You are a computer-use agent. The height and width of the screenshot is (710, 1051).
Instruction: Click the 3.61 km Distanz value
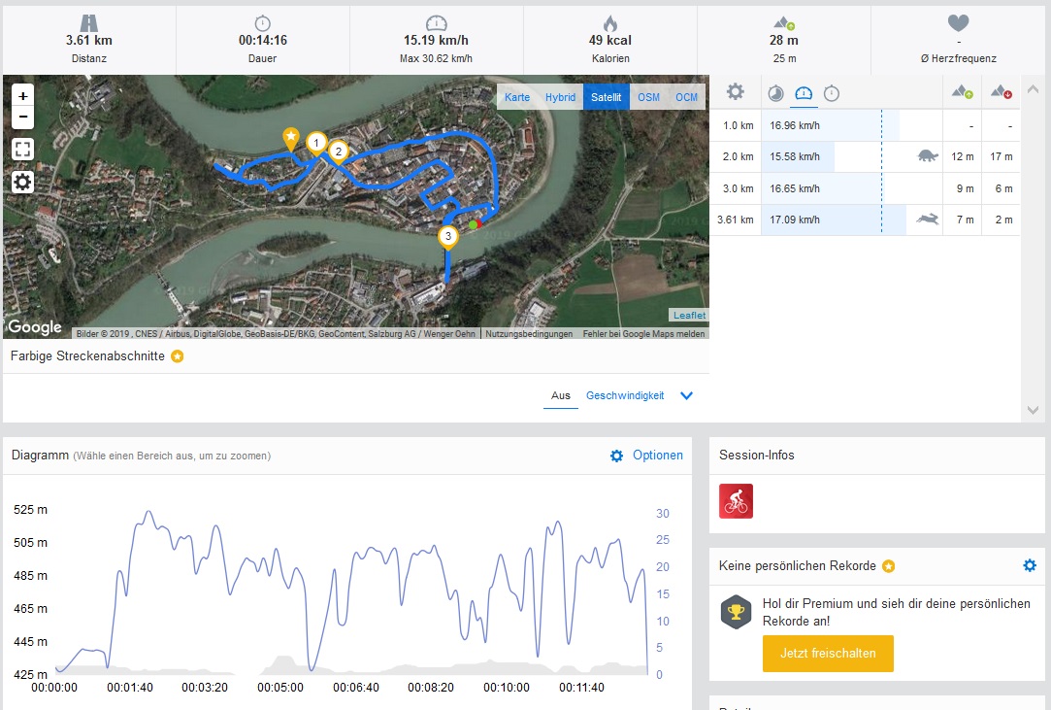pos(89,40)
